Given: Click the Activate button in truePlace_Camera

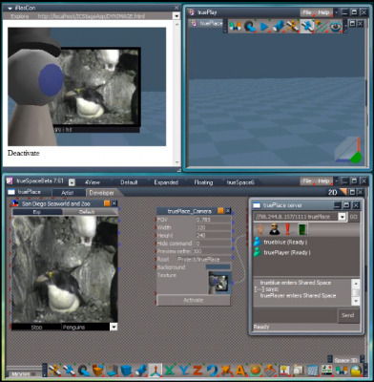Looking at the screenshot, I should point(194,300).
